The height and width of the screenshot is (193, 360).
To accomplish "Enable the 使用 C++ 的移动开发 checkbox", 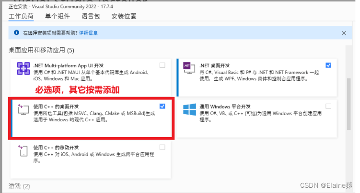I will tap(163, 147).
